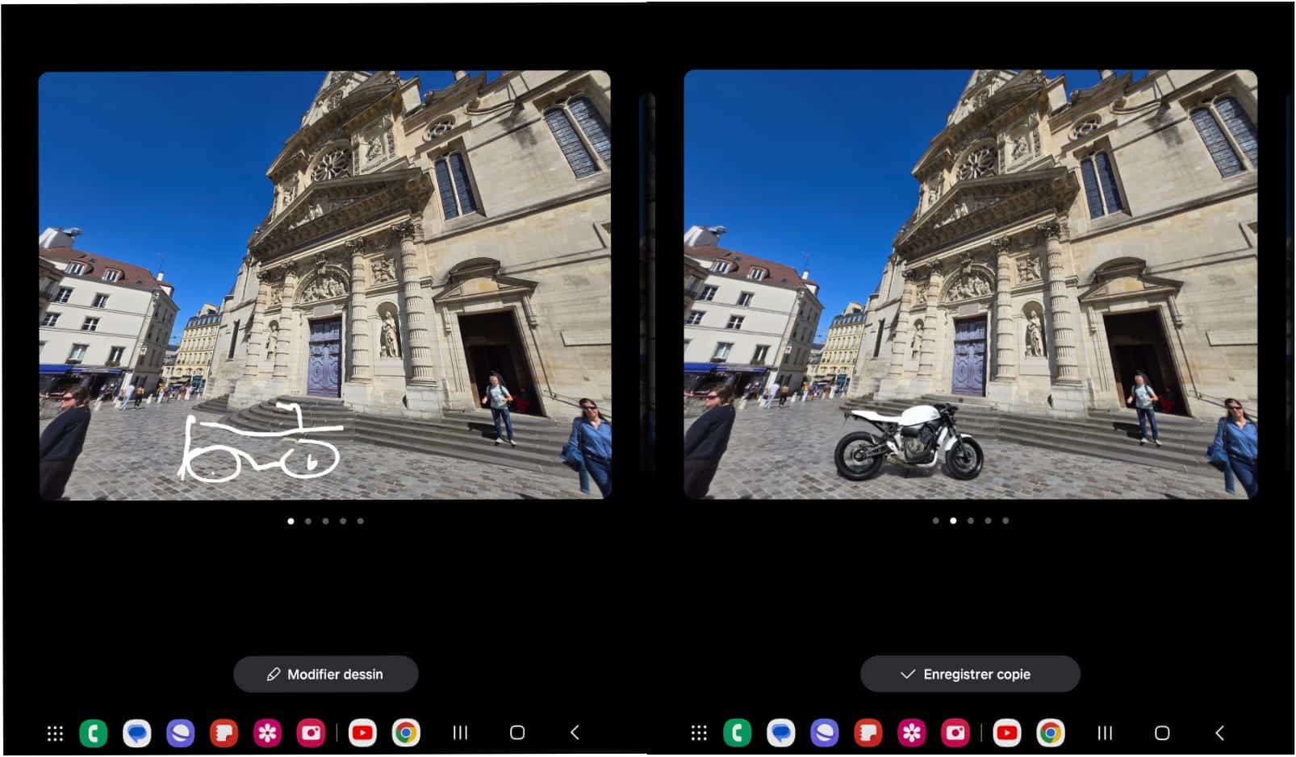
Task: Open Samsung Internet browser on right taskbar
Action: tap(825, 733)
